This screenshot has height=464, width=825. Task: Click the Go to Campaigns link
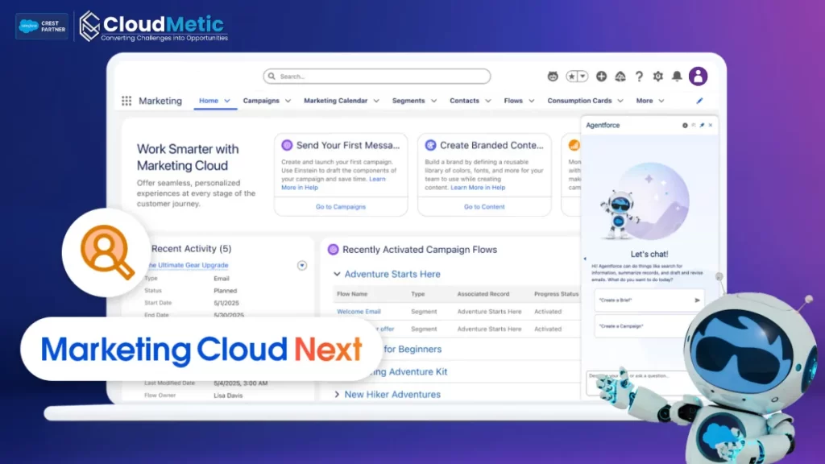pyautogui.click(x=341, y=207)
